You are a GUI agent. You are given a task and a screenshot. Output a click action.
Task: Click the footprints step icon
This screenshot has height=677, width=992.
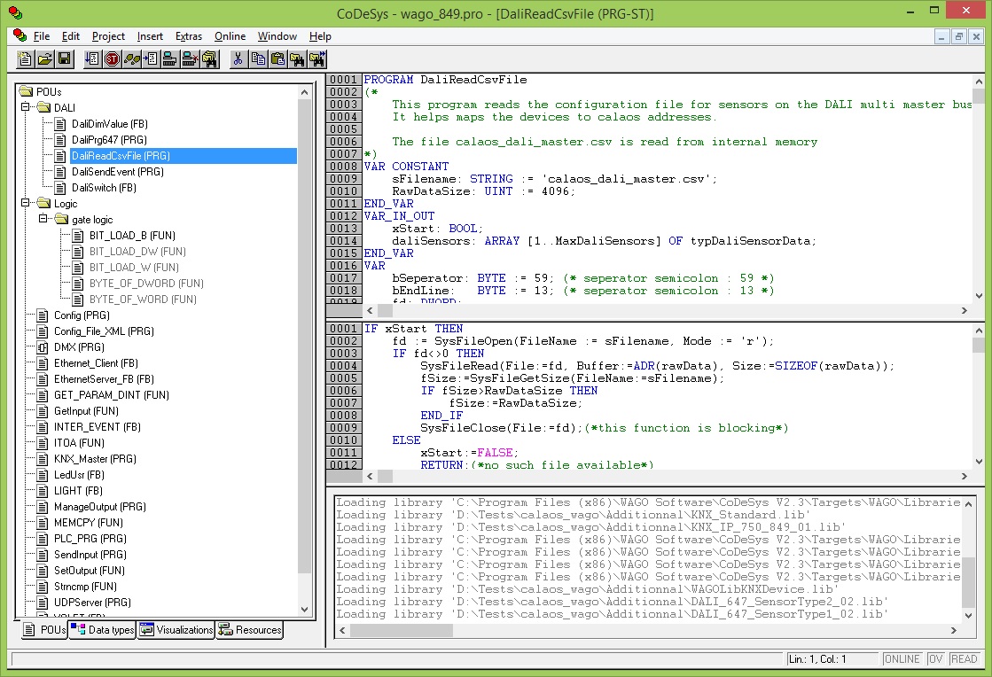(131, 59)
